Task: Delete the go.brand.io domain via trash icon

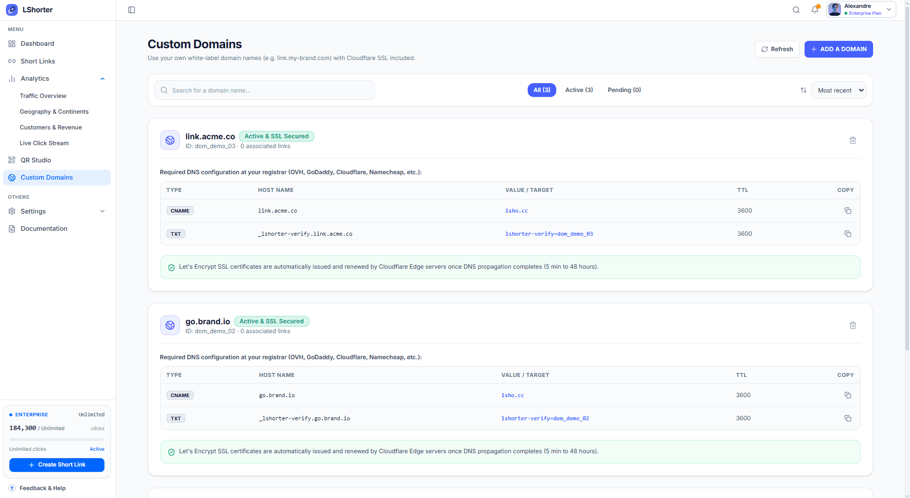Action: (853, 325)
